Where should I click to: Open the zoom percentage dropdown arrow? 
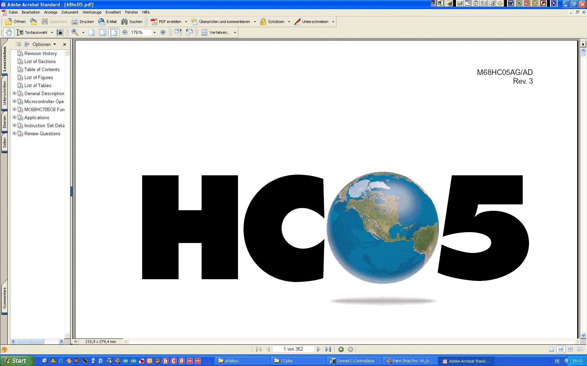tap(154, 32)
